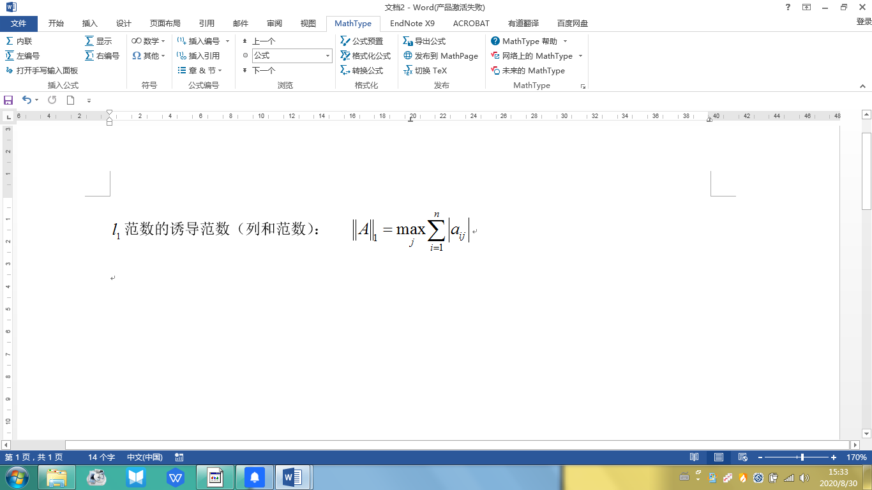The image size is (872, 490).
Task: Click the 格式化公式 icon
Action: pyautogui.click(x=345, y=56)
